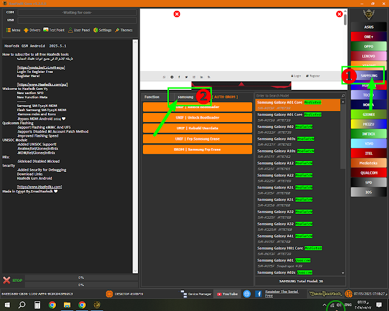Open the Twitter icon in web panel
Viewport: 389px width, 311px height.
pos(187,77)
